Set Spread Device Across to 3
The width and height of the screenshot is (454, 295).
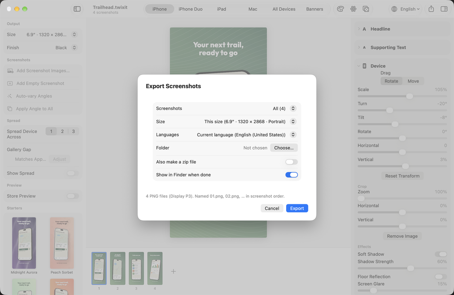pyautogui.click(x=73, y=131)
